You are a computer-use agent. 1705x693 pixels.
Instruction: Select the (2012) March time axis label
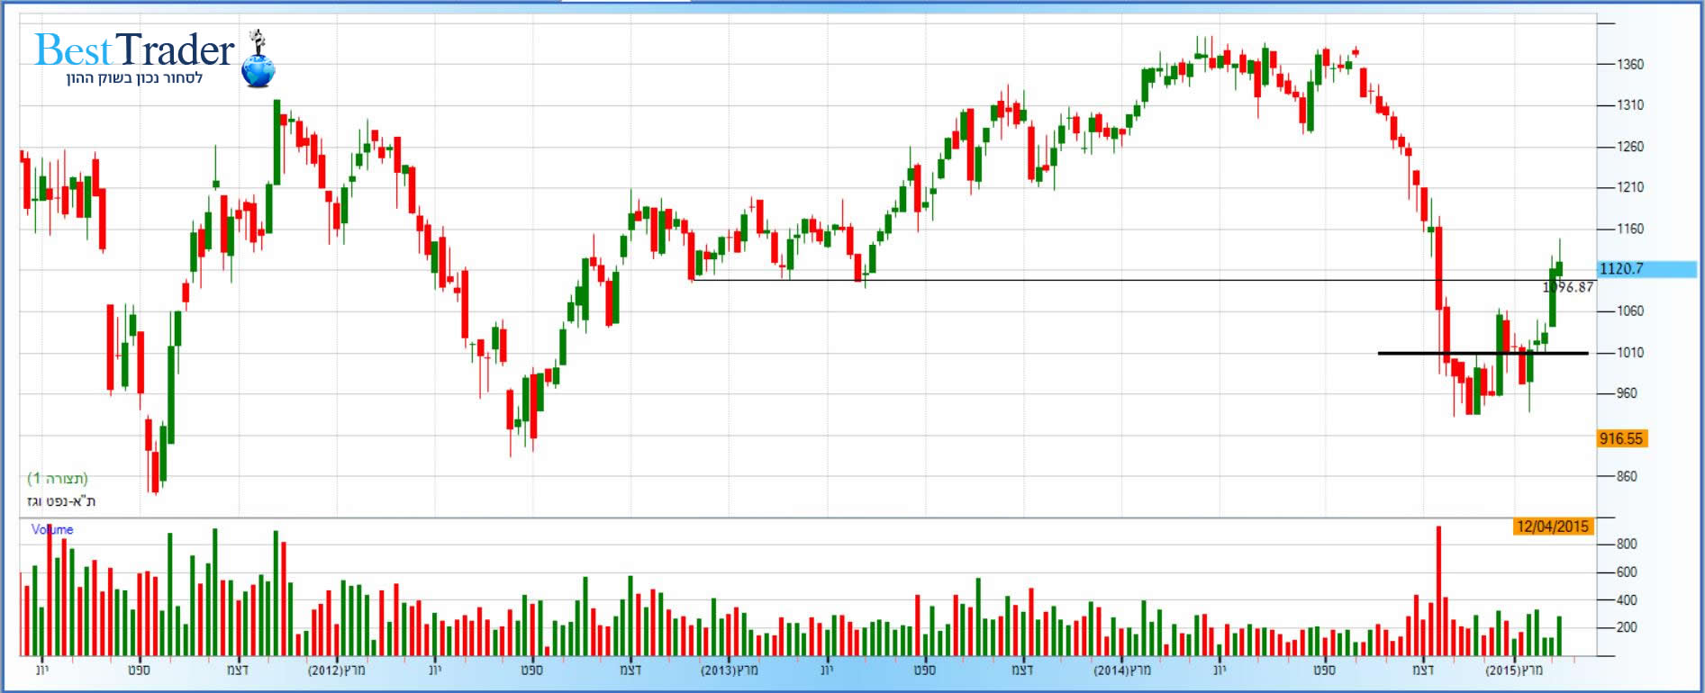click(x=336, y=670)
